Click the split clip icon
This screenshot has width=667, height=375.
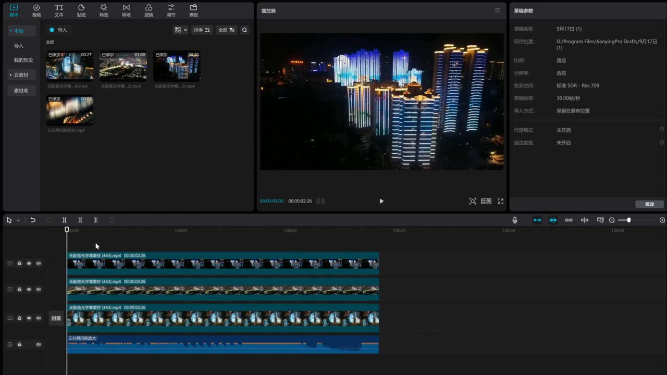pyautogui.click(x=65, y=220)
